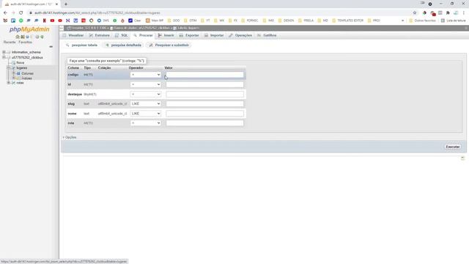Focus the nome value field
Screen dimensions: 469x264
coord(205,114)
